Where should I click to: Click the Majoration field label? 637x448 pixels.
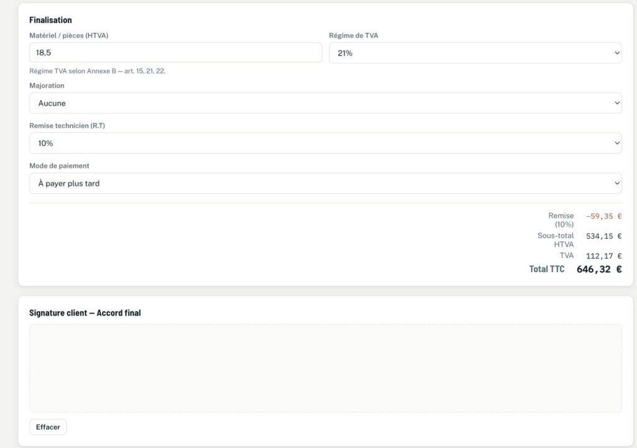[x=47, y=86]
